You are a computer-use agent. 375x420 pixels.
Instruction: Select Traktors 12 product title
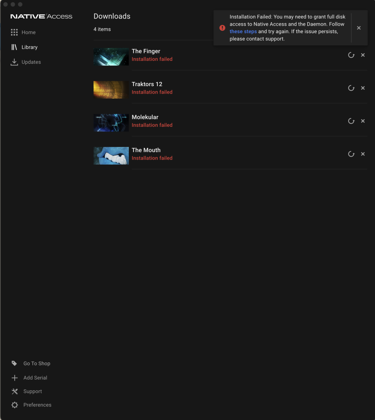pos(147,84)
